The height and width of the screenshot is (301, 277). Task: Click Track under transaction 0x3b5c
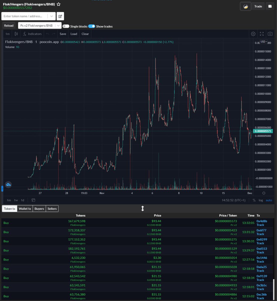coord(260,289)
